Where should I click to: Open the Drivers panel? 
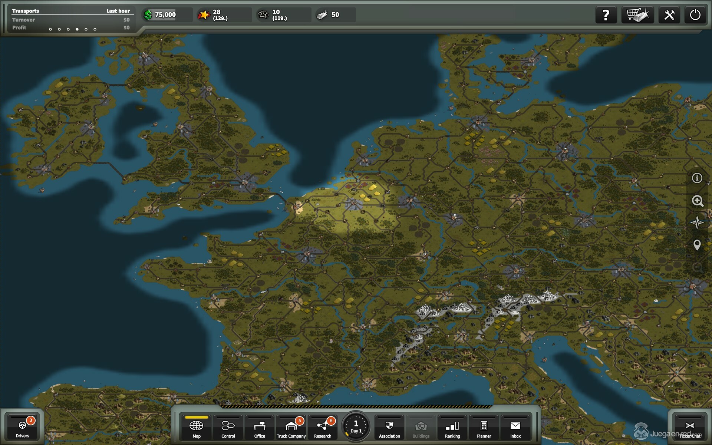click(x=22, y=428)
